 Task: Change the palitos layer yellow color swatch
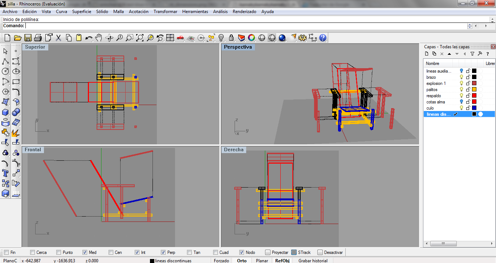(474, 90)
